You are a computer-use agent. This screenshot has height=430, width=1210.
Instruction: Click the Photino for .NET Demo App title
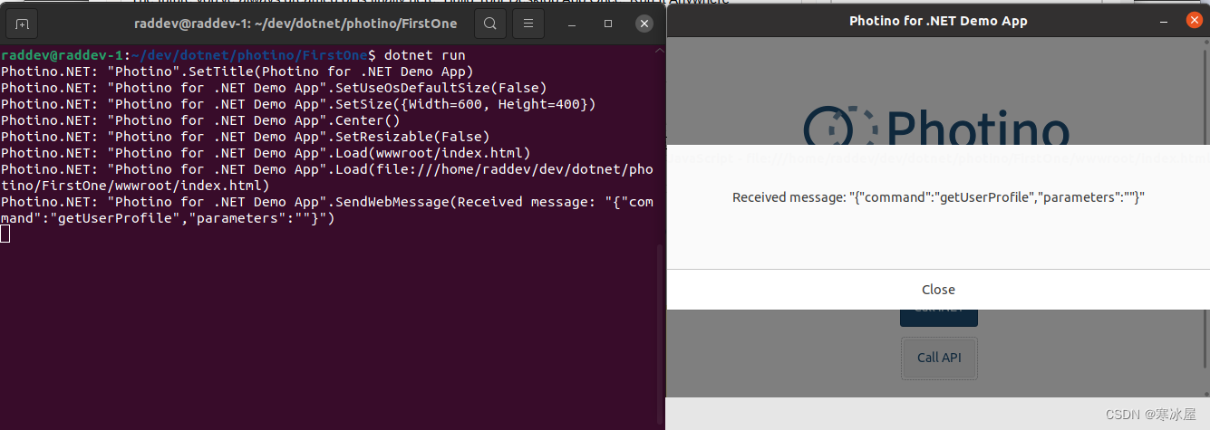pos(938,20)
